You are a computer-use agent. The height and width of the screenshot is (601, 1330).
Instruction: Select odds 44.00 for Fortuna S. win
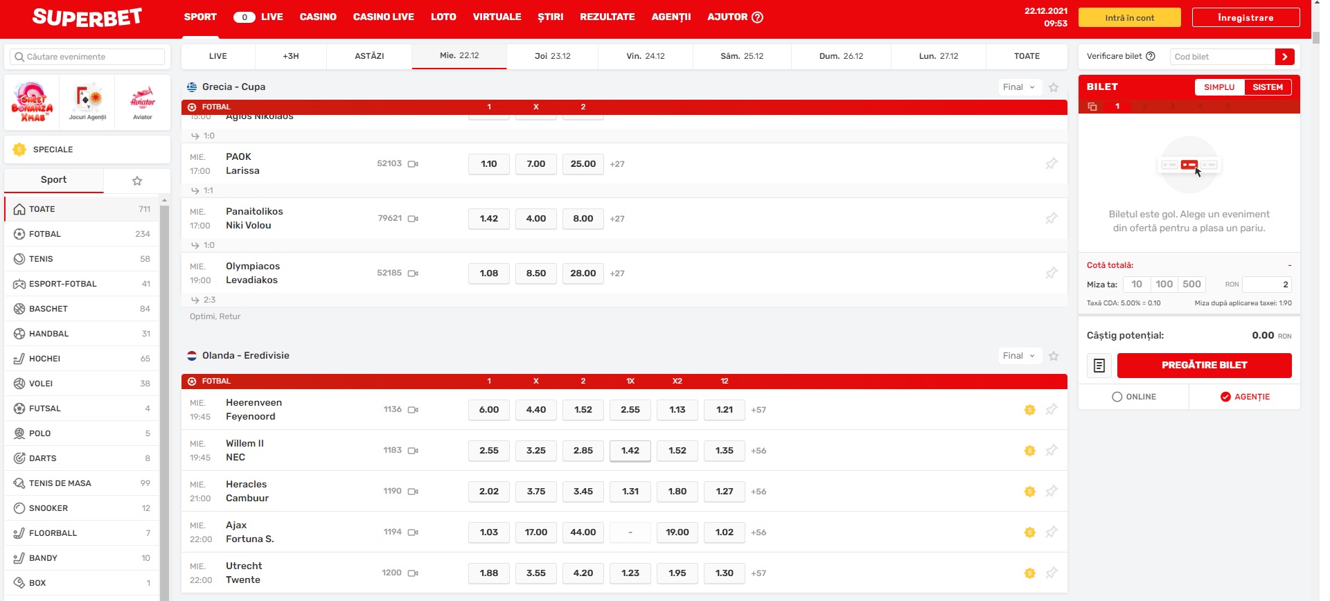[x=583, y=532]
